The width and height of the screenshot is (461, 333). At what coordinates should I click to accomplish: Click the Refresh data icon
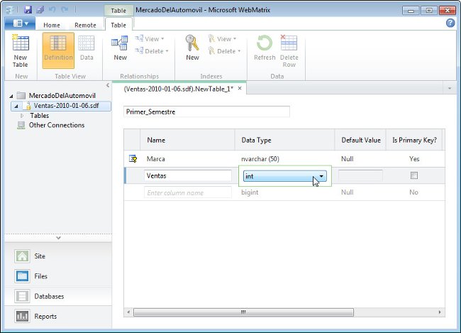point(265,48)
